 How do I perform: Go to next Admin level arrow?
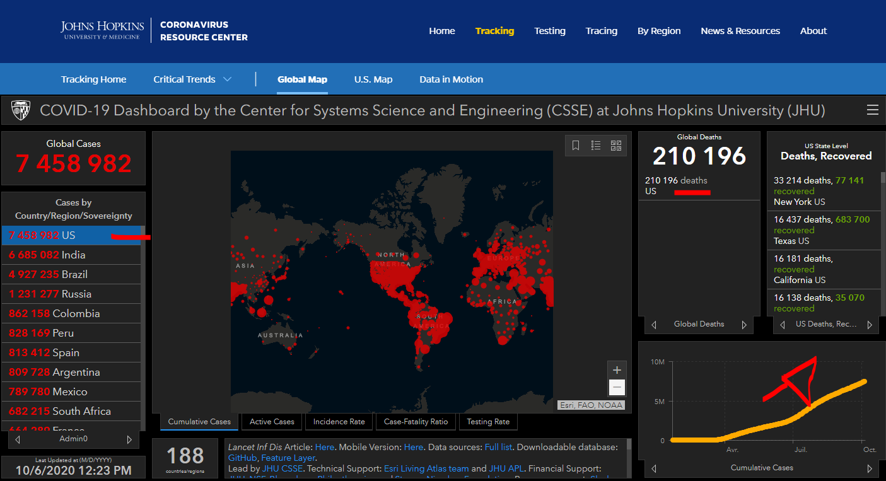coord(129,439)
